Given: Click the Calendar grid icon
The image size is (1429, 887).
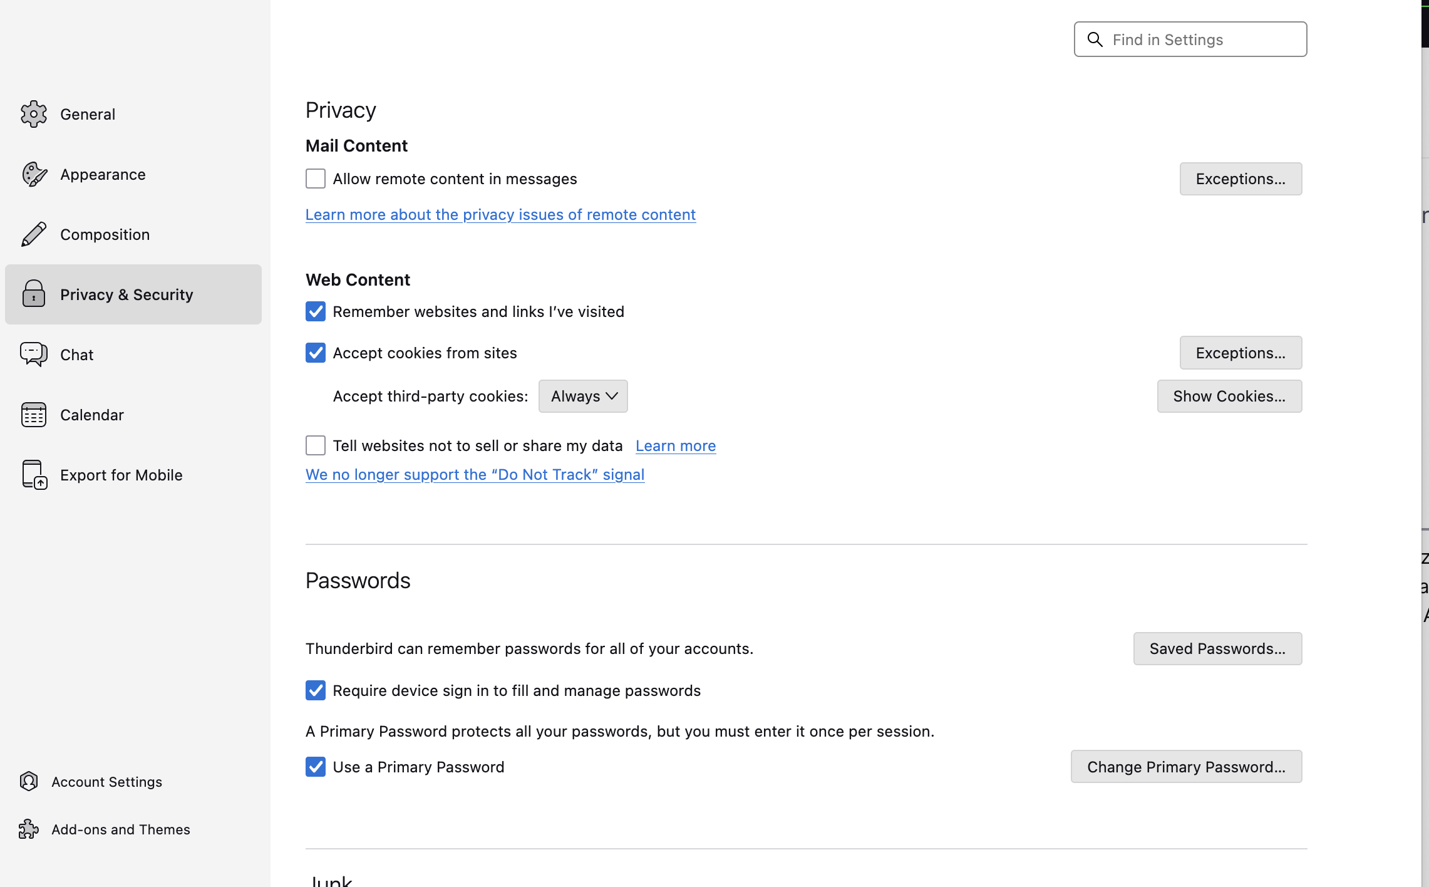Looking at the screenshot, I should point(34,415).
